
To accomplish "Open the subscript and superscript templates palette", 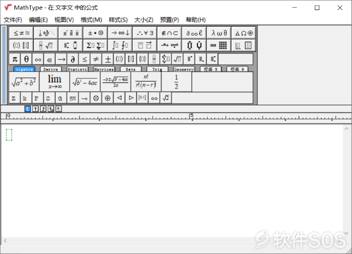I will [71, 45].
